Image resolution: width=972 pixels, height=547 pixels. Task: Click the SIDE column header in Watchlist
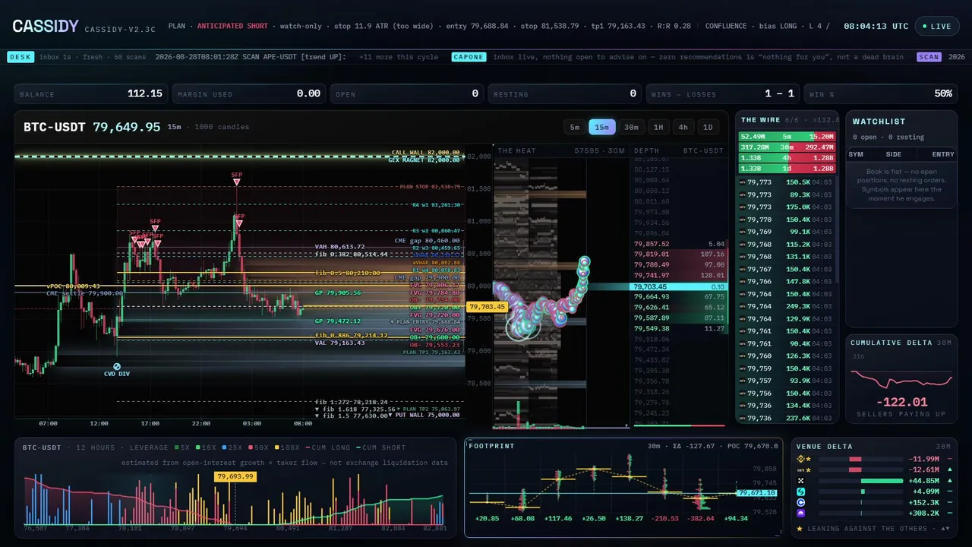(x=894, y=154)
